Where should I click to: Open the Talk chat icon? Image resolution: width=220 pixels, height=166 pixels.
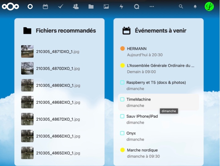[137, 6]
